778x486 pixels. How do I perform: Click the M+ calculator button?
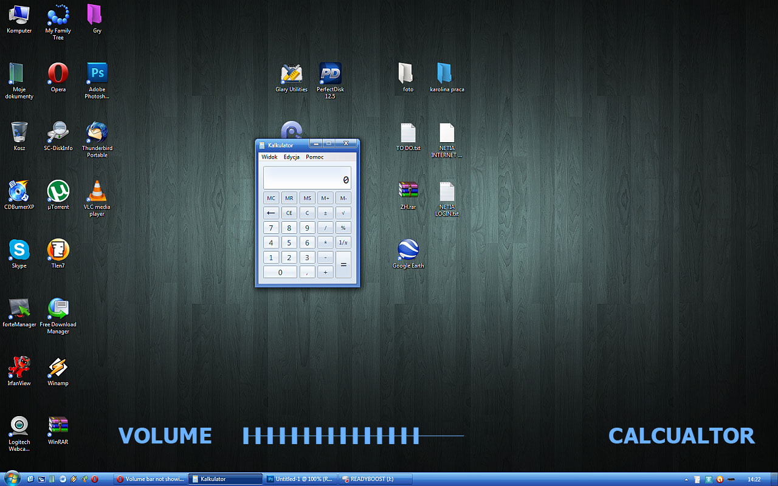pyautogui.click(x=325, y=198)
